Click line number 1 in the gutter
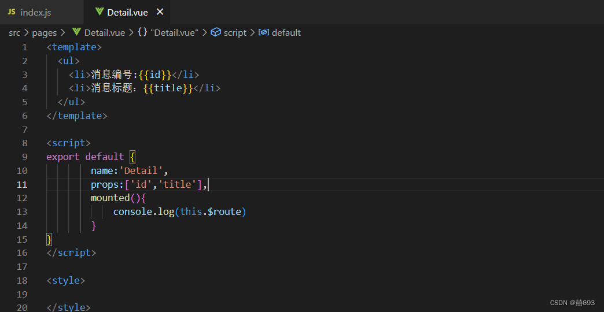The width and height of the screenshot is (604, 312). pyautogui.click(x=25, y=47)
